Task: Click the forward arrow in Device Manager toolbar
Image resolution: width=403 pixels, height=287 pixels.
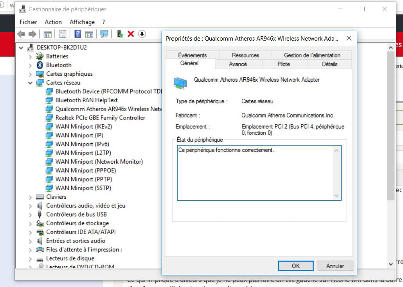Action: tap(32, 34)
